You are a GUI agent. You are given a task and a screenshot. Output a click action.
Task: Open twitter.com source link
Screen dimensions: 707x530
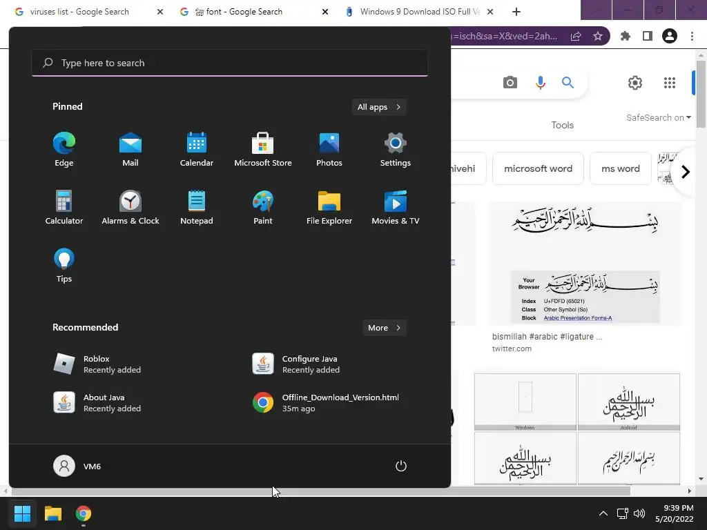point(512,349)
